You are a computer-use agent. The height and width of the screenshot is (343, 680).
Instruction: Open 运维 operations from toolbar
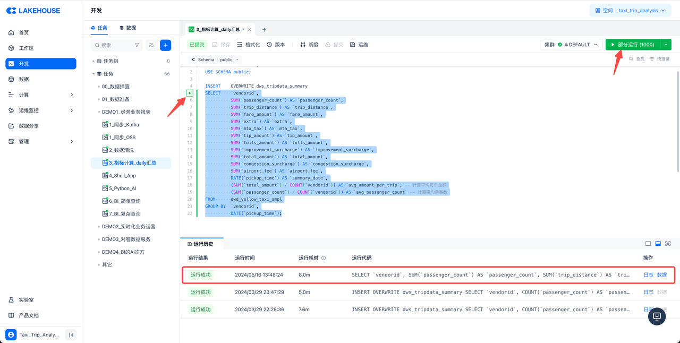pyautogui.click(x=359, y=45)
